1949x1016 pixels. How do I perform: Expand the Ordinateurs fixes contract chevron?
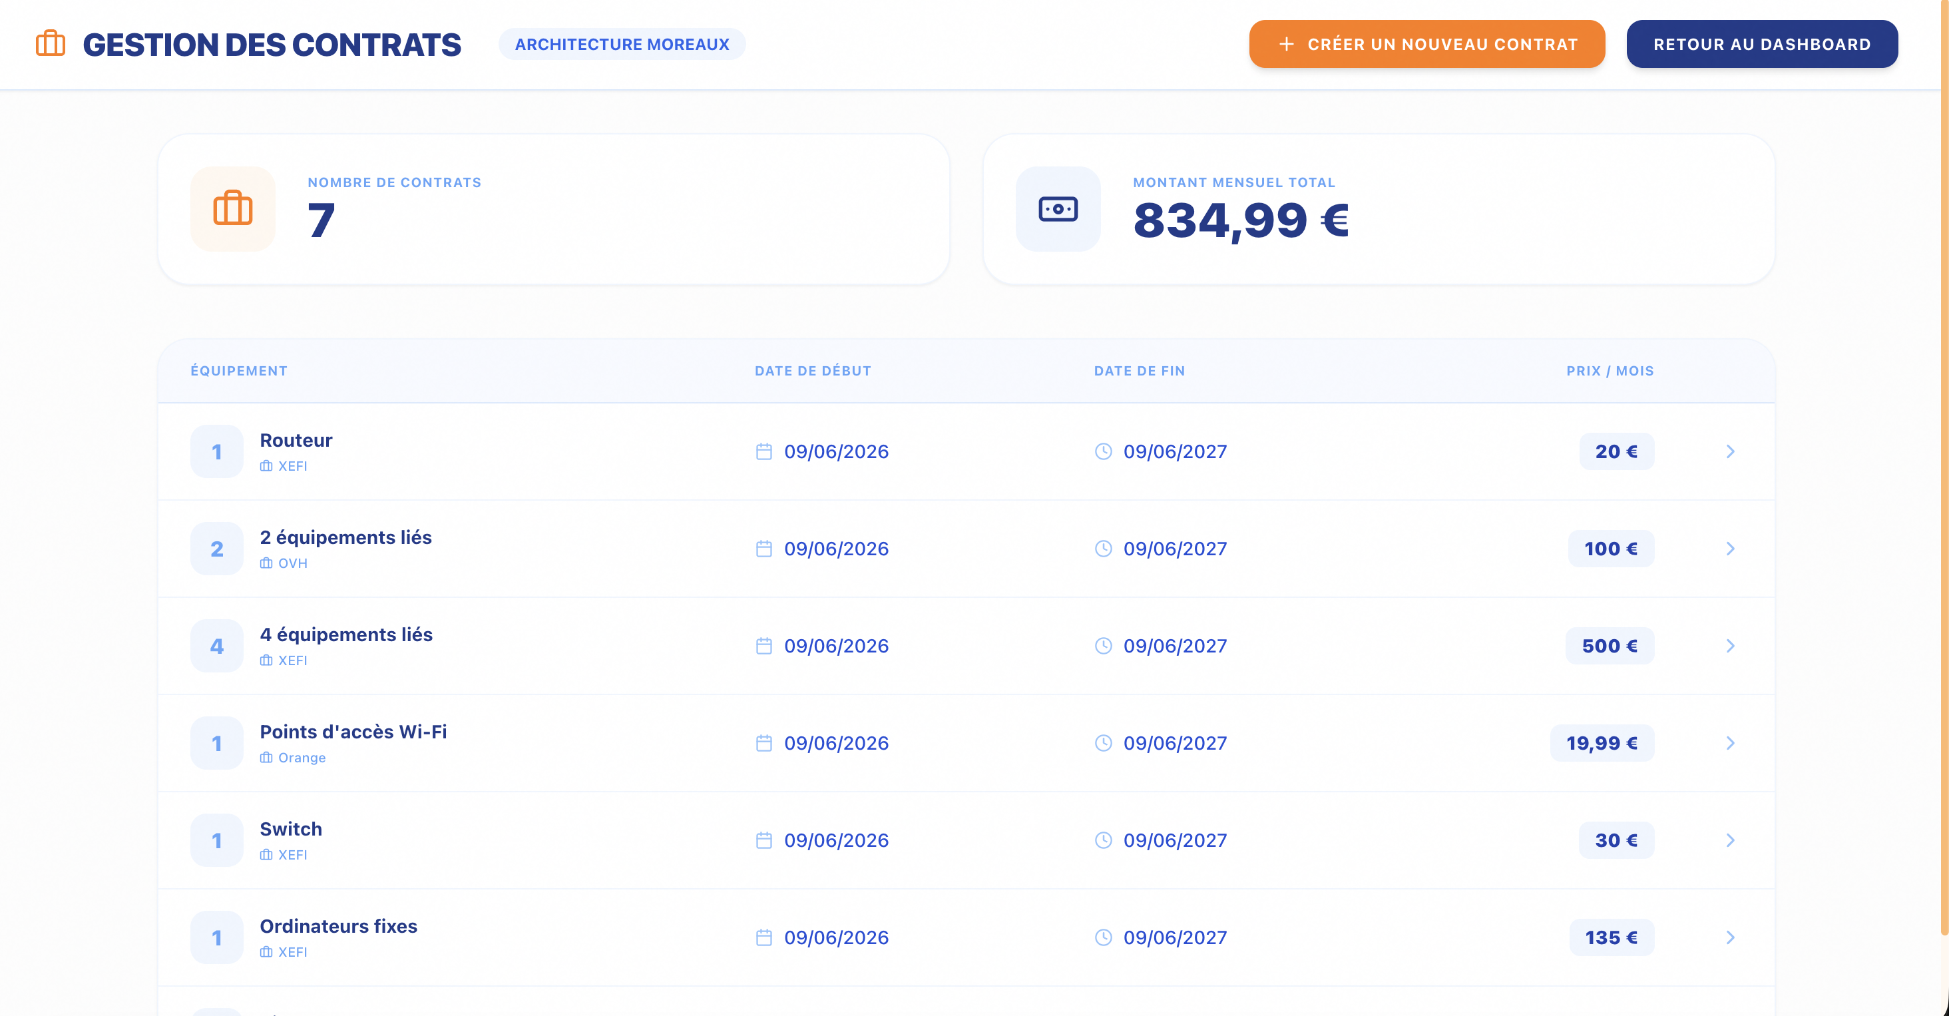(1731, 937)
